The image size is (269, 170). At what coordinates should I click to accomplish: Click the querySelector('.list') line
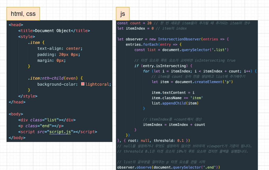click(x=181, y=50)
